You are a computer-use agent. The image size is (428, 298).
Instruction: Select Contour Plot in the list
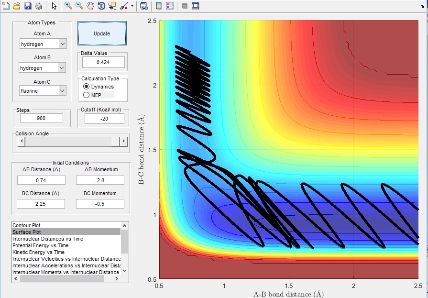coord(66,225)
